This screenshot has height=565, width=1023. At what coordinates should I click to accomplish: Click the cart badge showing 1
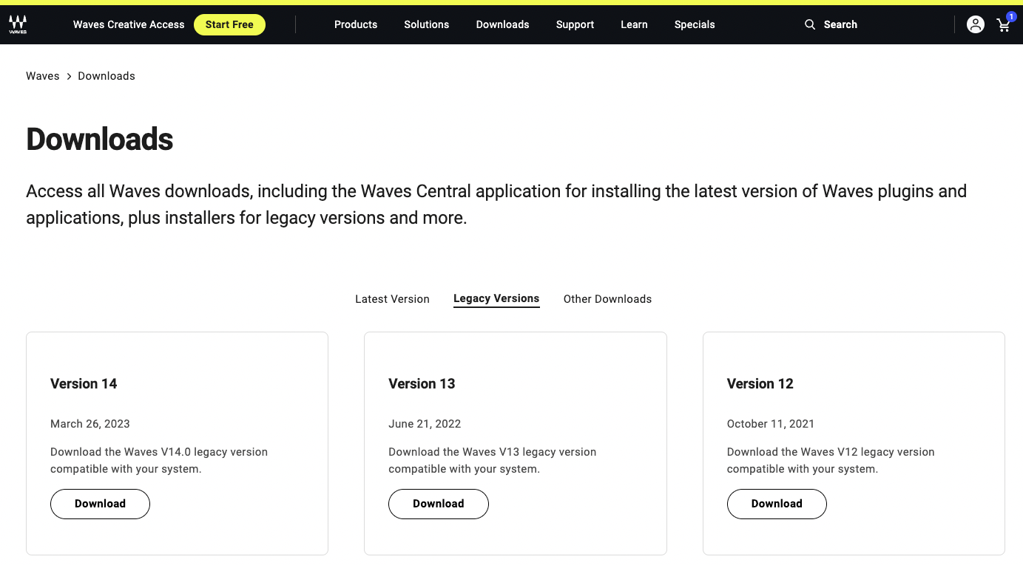[x=1011, y=16]
